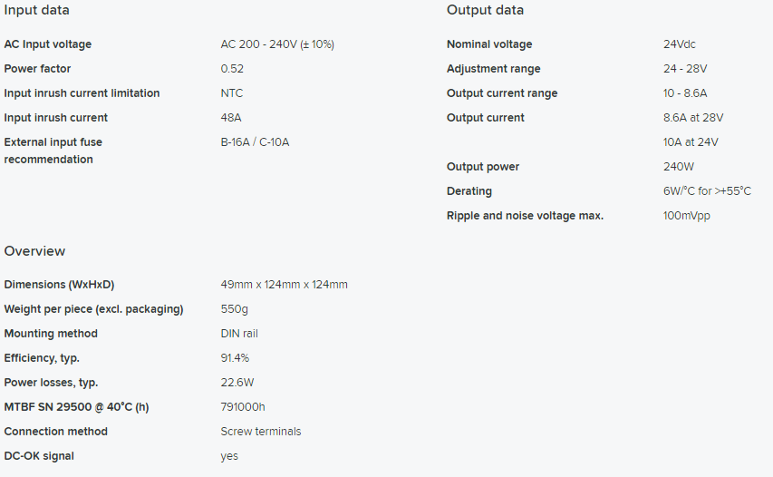Click the 100mVpp ripple value
This screenshot has height=477, width=773.
pyautogui.click(x=687, y=216)
